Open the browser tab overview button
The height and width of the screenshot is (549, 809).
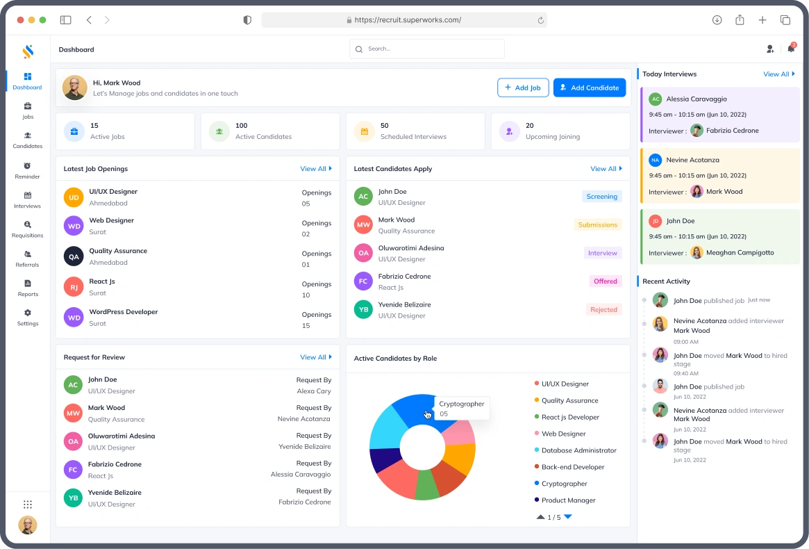coord(785,19)
